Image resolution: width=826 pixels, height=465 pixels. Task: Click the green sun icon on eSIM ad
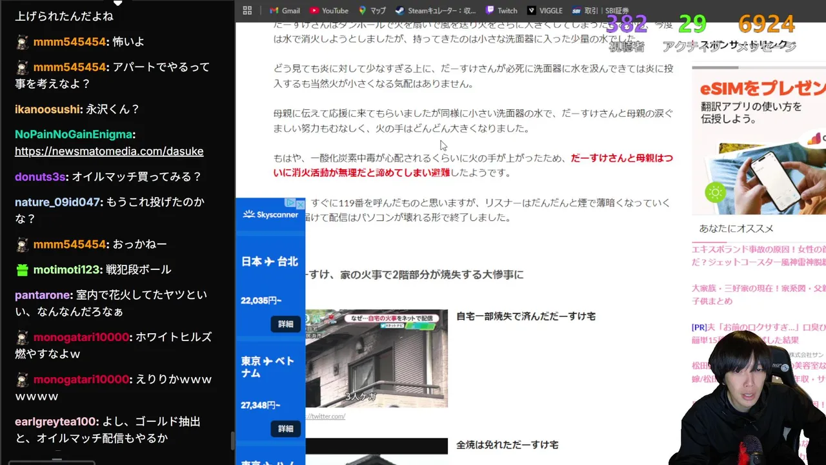click(x=715, y=192)
